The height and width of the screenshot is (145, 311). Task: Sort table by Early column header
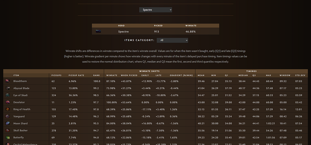pos(145,75)
